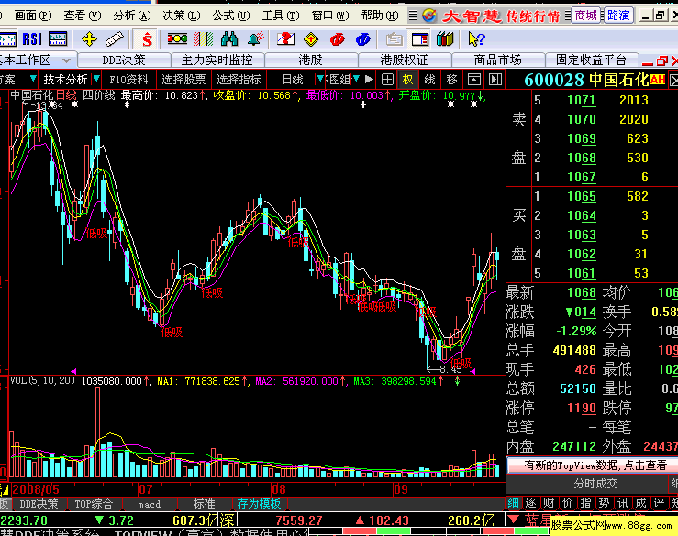Click the indicator panel icon right of RSI
The height and width of the screenshot is (536, 678).
(x=58, y=39)
